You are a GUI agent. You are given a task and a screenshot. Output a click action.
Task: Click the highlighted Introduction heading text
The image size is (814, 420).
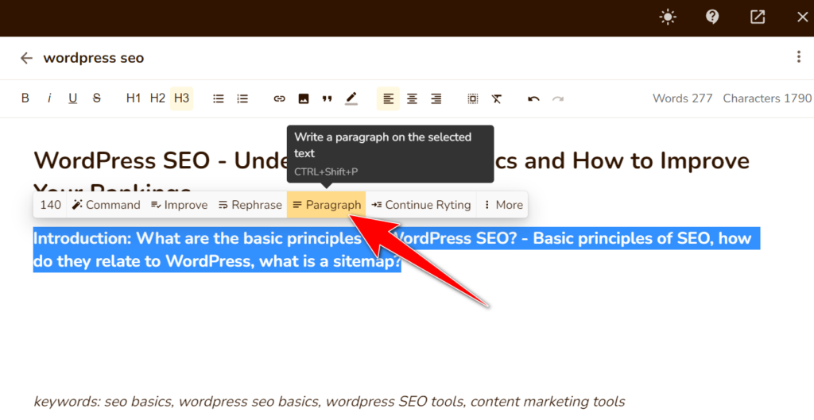point(397,249)
